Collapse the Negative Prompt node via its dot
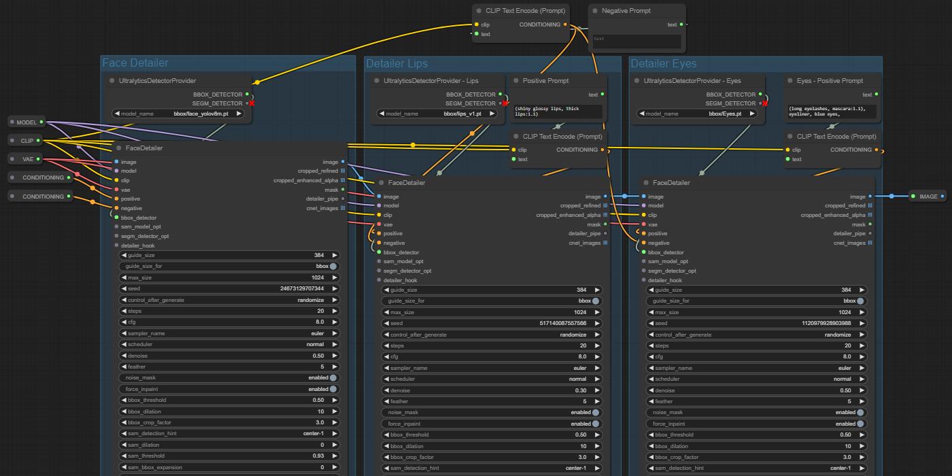This screenshot has width=952, height=476. tap(595, 11)
